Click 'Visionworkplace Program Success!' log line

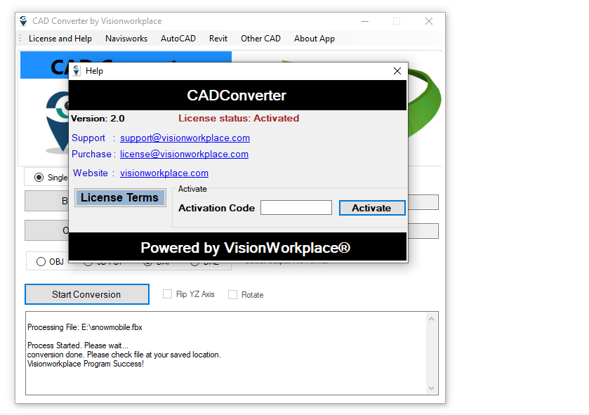coord(86,364)
